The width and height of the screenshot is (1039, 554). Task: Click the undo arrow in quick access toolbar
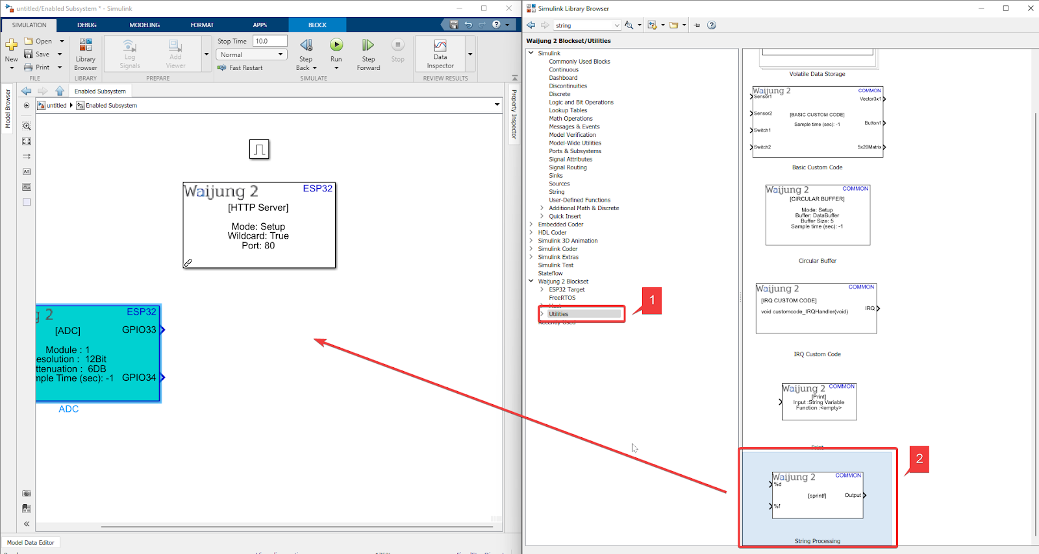468,25
